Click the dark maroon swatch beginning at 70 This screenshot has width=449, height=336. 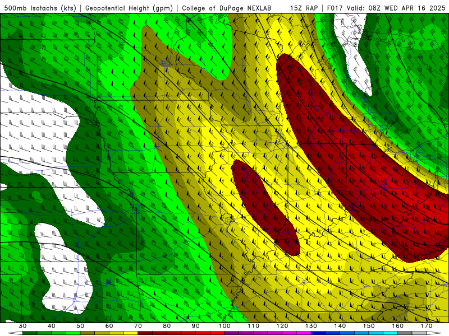click(145, 333)
